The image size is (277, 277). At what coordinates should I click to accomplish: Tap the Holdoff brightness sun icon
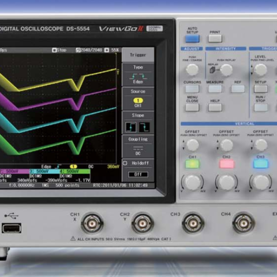pos(125,163)
